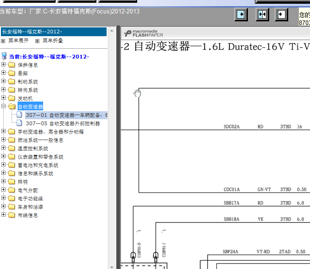Click the 307—01 document page icon

coord(19,115)
